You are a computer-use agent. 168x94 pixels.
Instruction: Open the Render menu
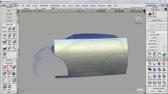pos(77,5)
